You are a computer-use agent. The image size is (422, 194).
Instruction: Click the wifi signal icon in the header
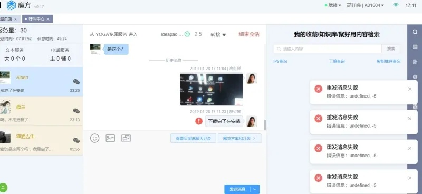point(396,5)
